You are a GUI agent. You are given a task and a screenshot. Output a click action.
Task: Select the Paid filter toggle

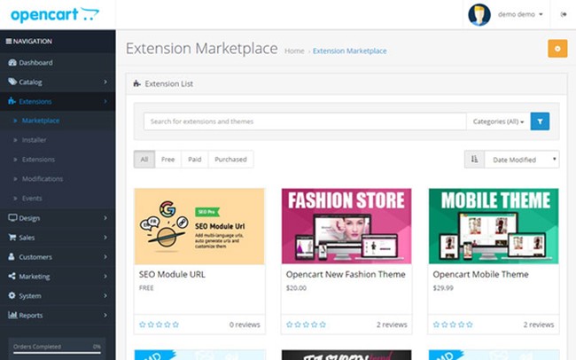coord(194,160)
